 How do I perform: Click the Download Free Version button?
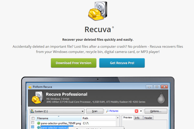coord(73,63)
